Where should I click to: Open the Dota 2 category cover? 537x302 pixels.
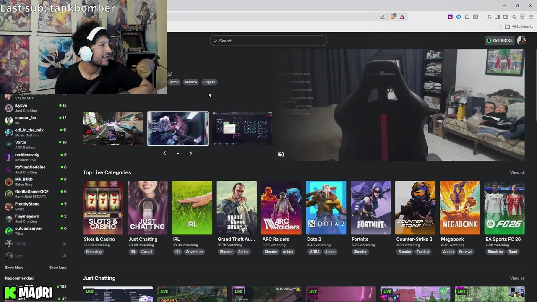pyautogui.click(x=326, y=208)
